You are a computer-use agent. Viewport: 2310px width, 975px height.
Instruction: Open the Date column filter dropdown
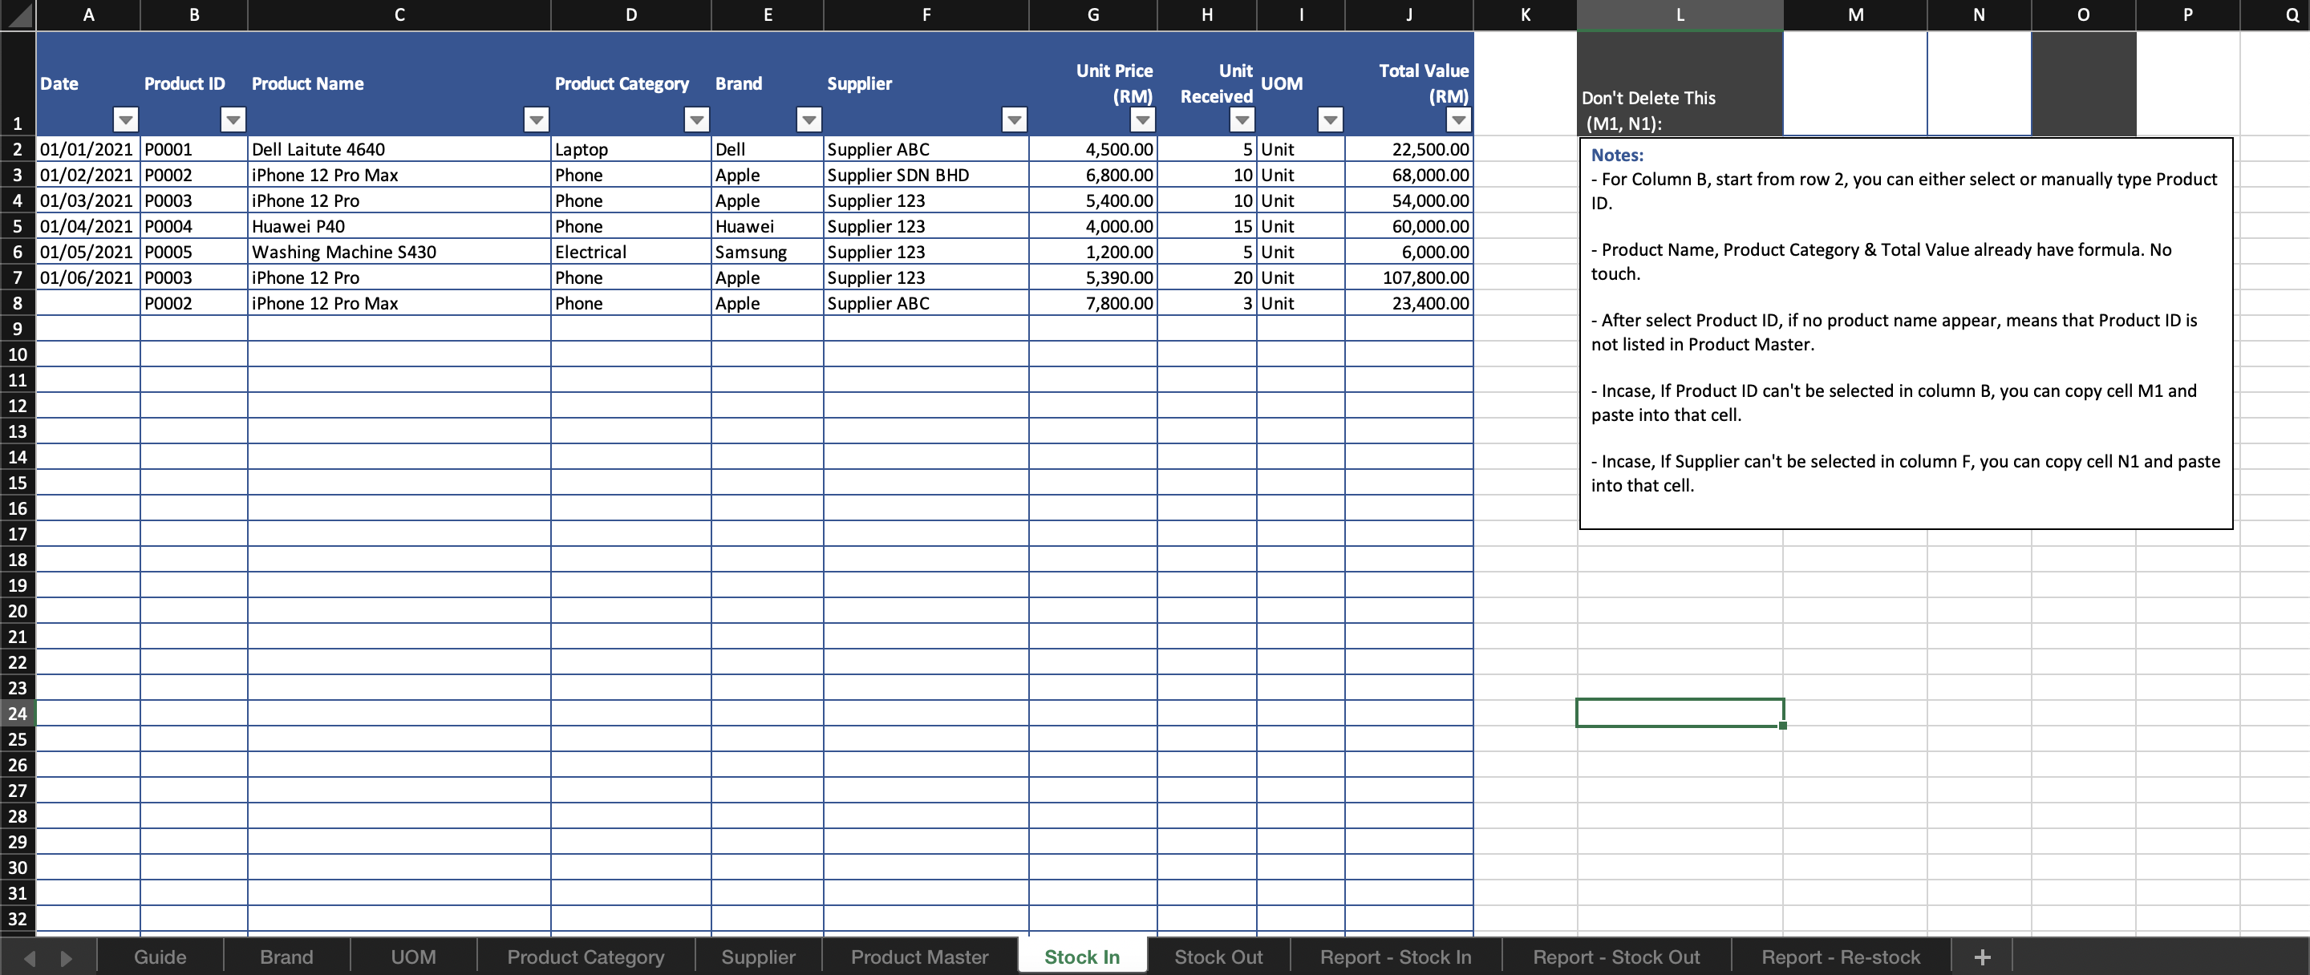pyautogui.click(x=127, y=119)
